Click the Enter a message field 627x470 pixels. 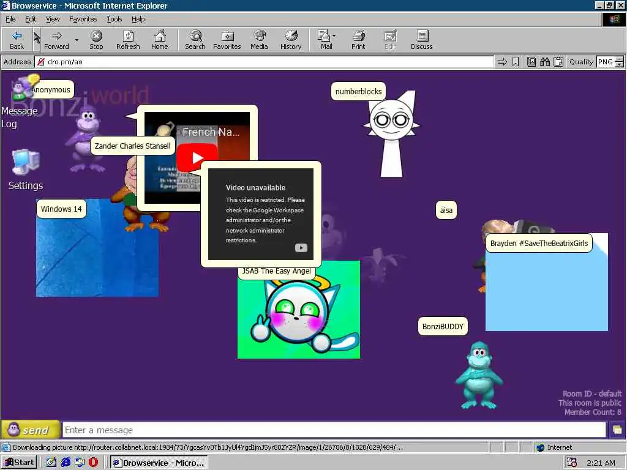pos(334,430)
